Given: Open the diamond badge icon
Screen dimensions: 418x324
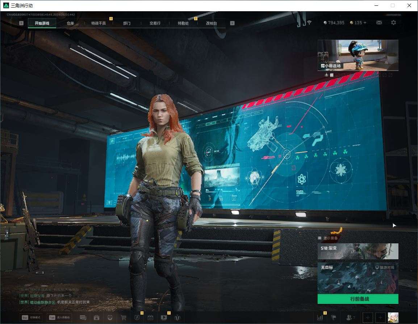Looking at the screenshot, I should click(x=110, y=317).
